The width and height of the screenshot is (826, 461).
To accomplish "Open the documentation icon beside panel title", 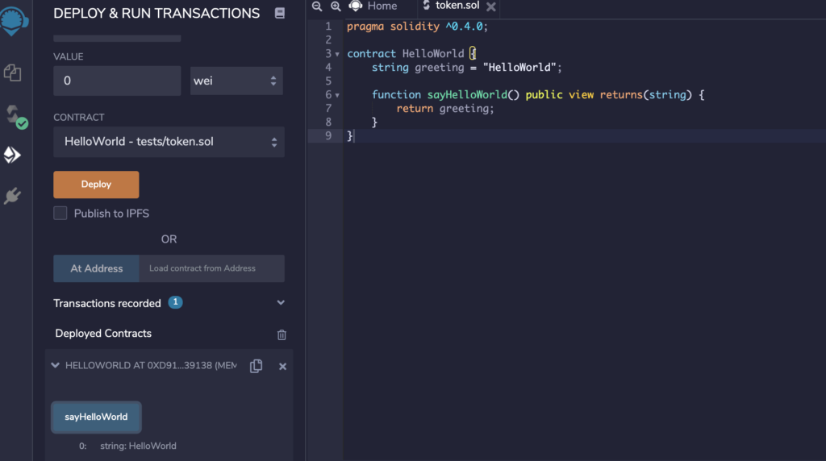I will [x=280, y=13].
